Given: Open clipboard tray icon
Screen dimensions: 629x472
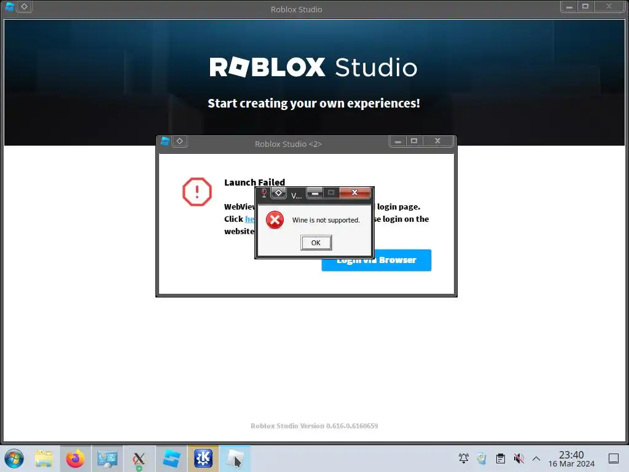Looking at the screenshot, I should (x=500, y=458).
